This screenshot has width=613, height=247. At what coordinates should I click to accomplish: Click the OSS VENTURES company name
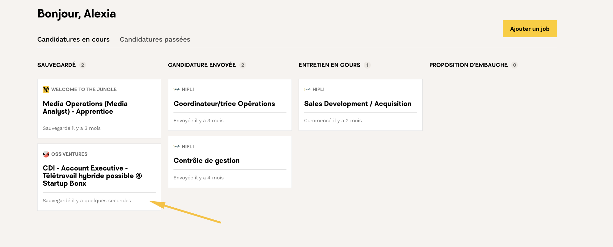point(69,154)
